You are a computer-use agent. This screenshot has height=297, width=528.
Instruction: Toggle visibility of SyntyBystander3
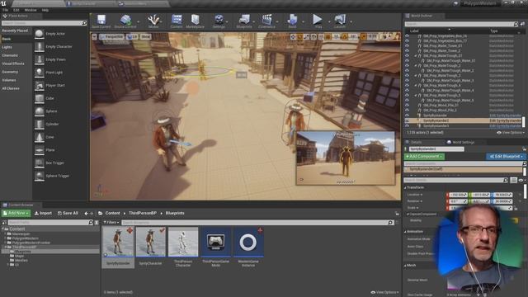coord(407,125)
